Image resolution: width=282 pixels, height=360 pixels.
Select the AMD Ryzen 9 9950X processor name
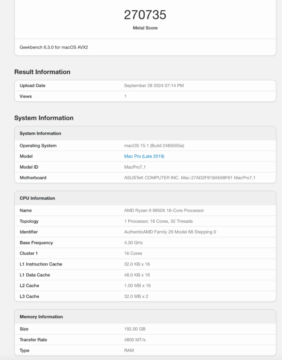[163, 210]
